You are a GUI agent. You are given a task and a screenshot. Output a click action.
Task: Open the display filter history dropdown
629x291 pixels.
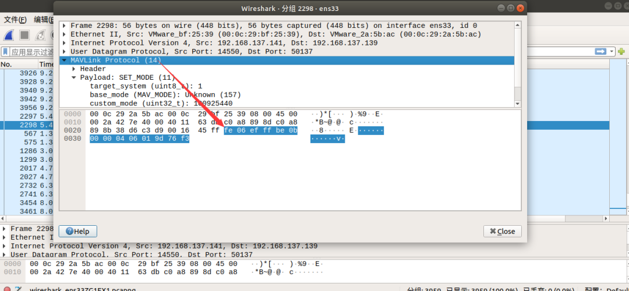[612, 51]
